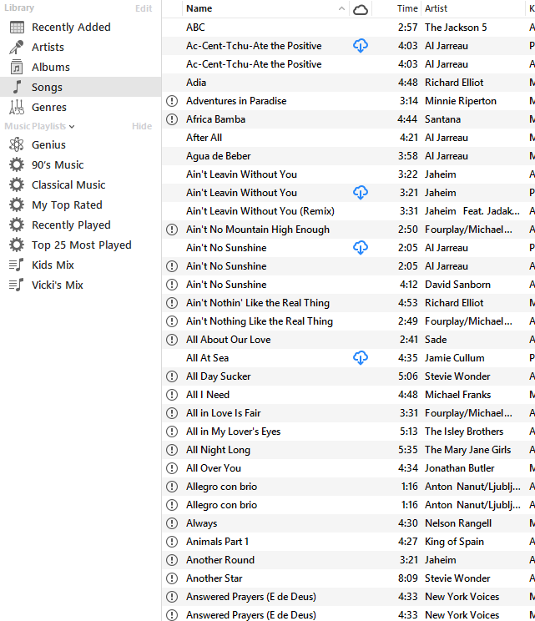Open 90's Music smart playlist gear
Image resolution: width=535 pixels, height=621 pixels.
[17, 164]
